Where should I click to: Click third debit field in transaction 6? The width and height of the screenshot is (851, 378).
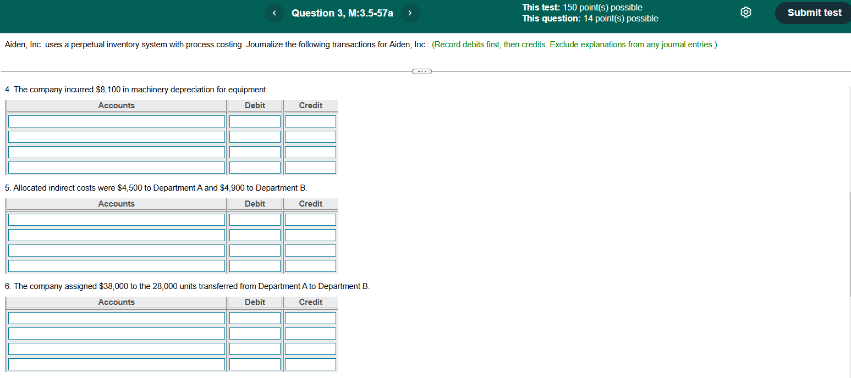[x=255, y=349]
